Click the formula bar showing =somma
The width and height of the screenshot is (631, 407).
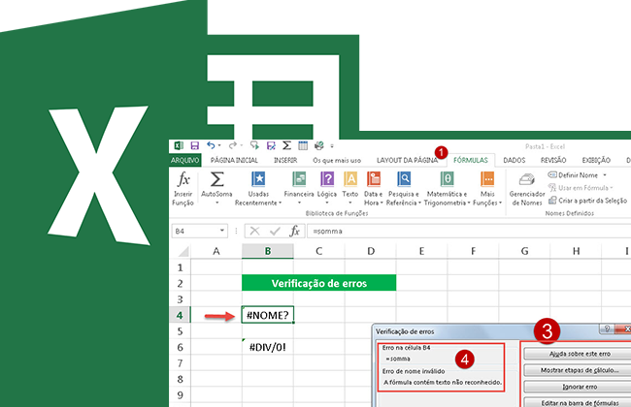(469, 232)
